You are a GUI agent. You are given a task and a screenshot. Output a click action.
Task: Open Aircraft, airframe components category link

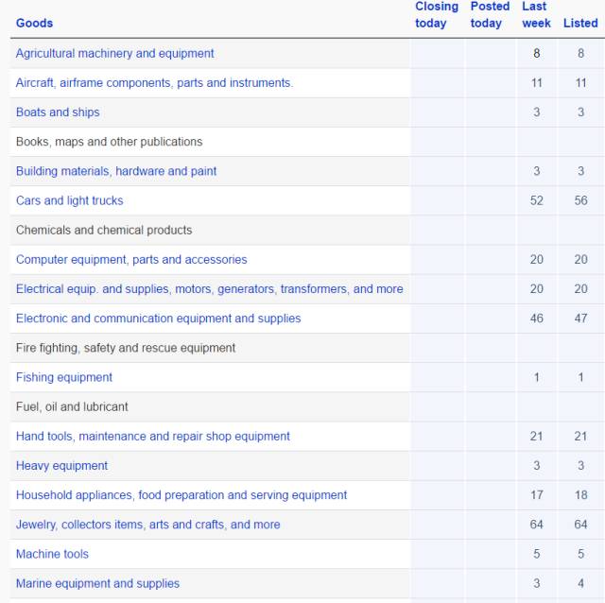click(x=154, y=83)
